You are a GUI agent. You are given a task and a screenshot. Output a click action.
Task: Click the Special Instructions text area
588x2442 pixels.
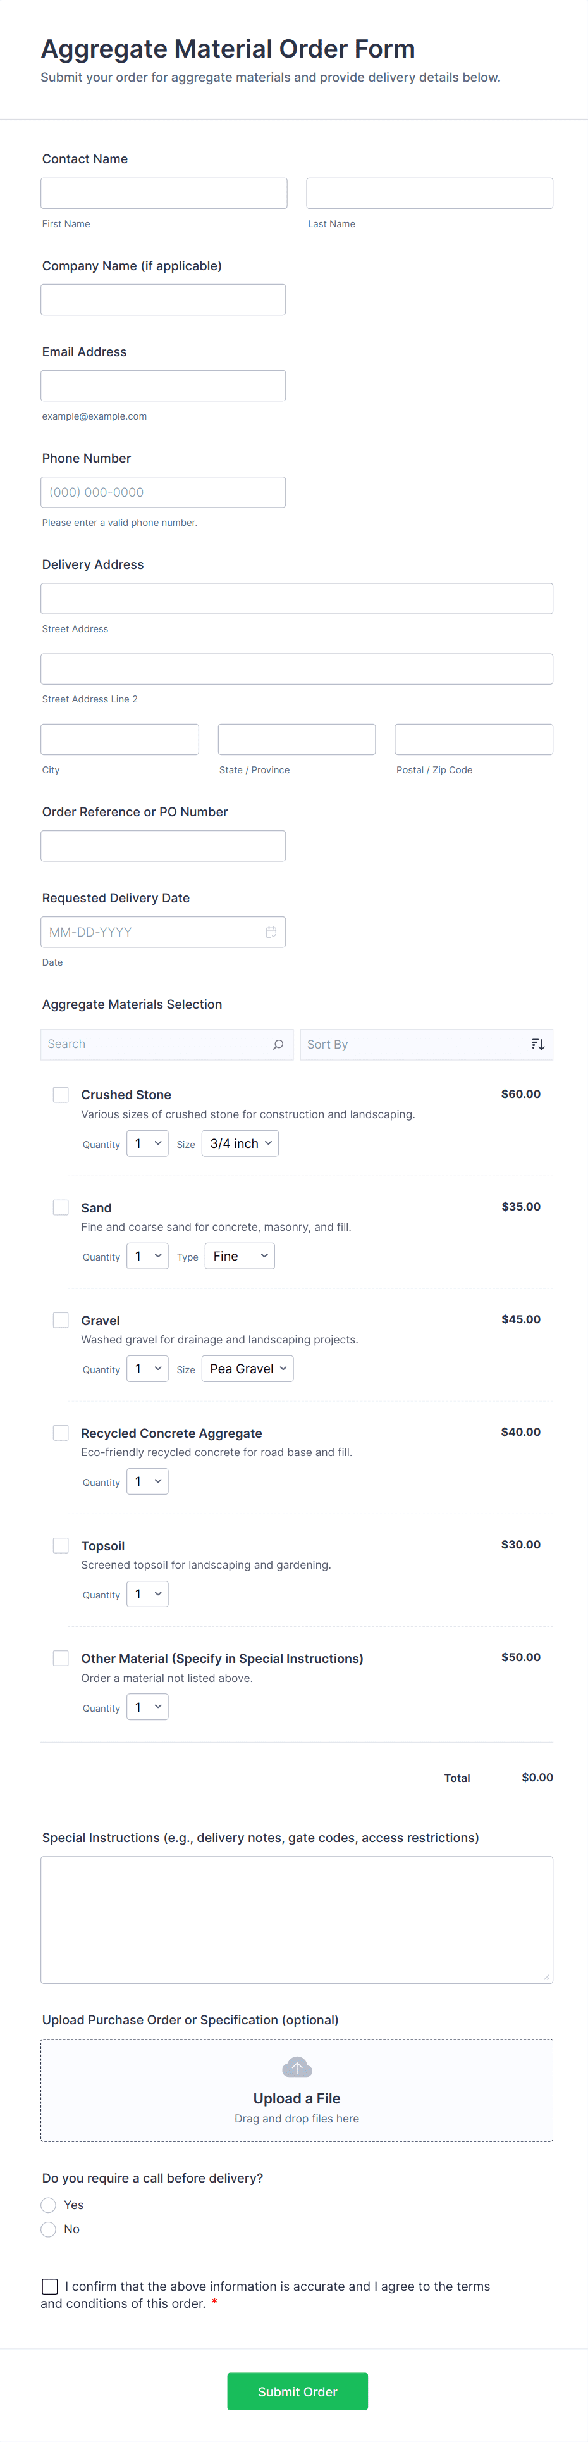tap(297, 1919)
